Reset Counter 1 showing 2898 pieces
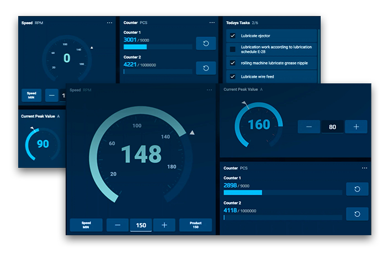The image size is (388, 254). point(357,189)
